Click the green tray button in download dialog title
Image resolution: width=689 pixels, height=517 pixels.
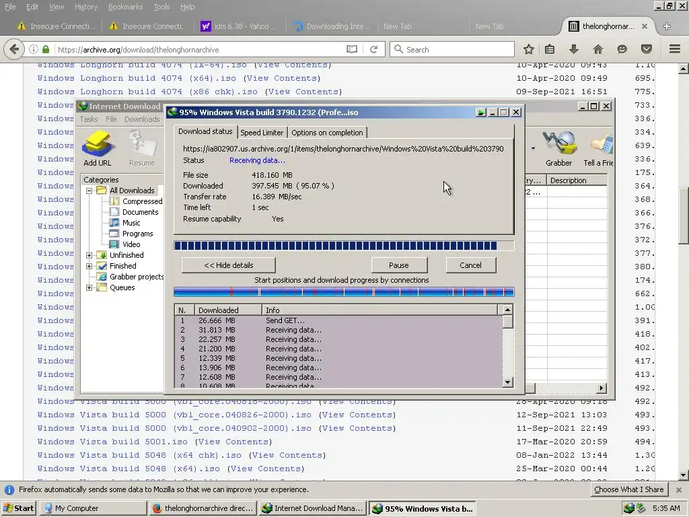coord(480,112)
